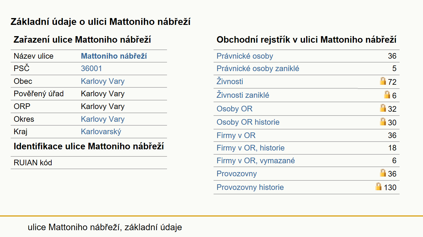Click the padlock in Osoby OR historie row

383,121
